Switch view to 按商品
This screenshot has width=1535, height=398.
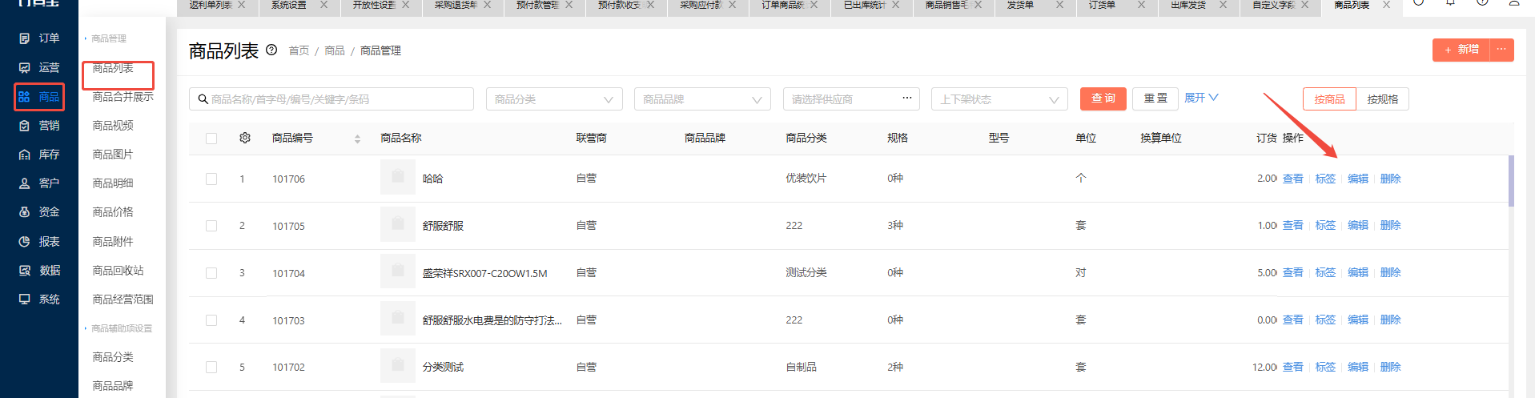pyautogui.click(x=1329, y=99)
